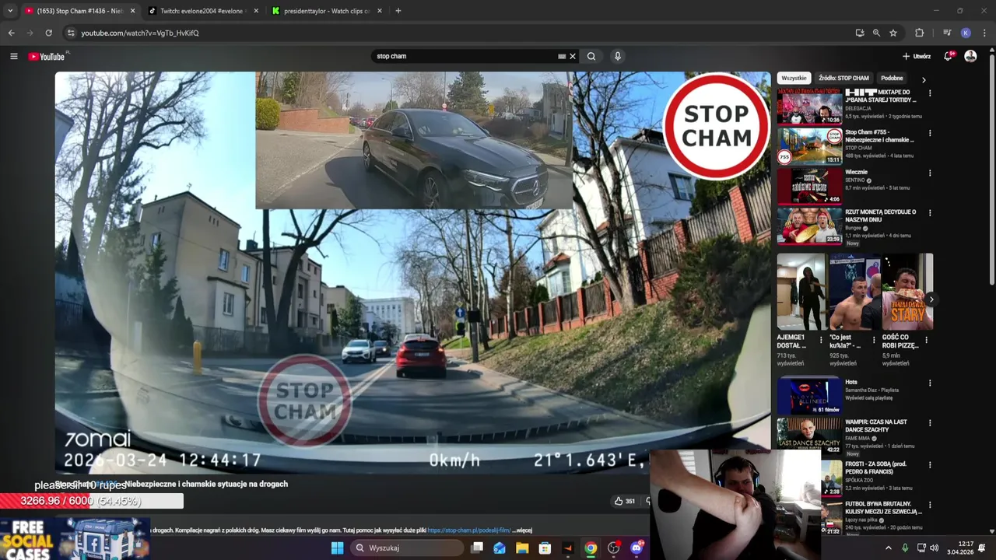Click the Utwórz create button
996x560 pixels.
coord(916,56)
